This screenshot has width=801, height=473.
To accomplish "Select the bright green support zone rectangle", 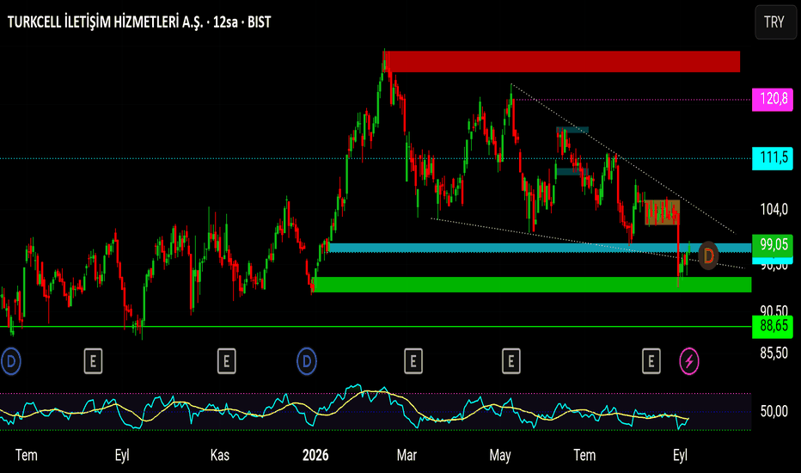I will (x=532, y=285).
